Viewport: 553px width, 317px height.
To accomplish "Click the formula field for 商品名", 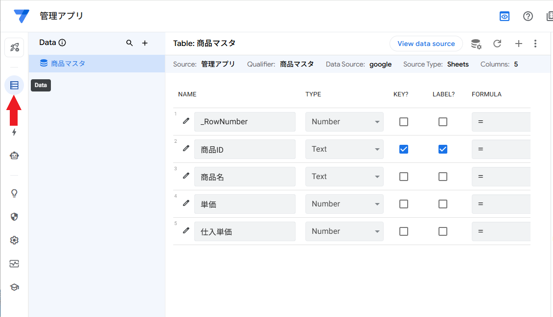I will pos(501,177).
